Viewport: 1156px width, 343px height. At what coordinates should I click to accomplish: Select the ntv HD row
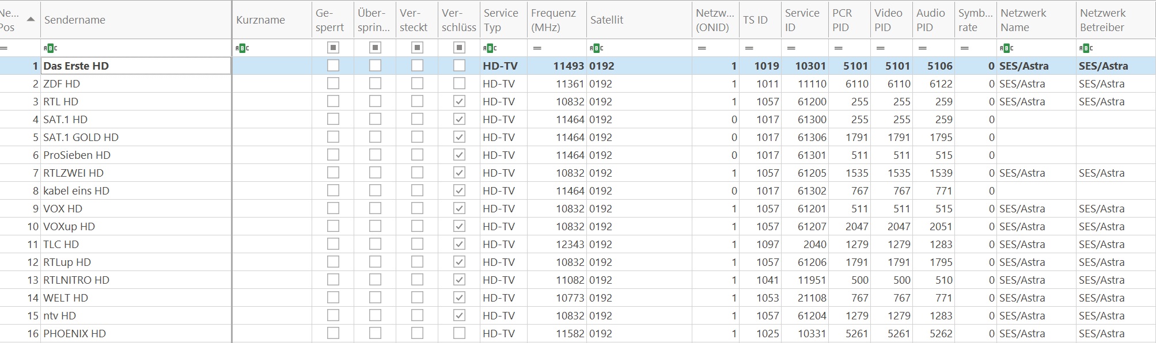coord(578,315)
